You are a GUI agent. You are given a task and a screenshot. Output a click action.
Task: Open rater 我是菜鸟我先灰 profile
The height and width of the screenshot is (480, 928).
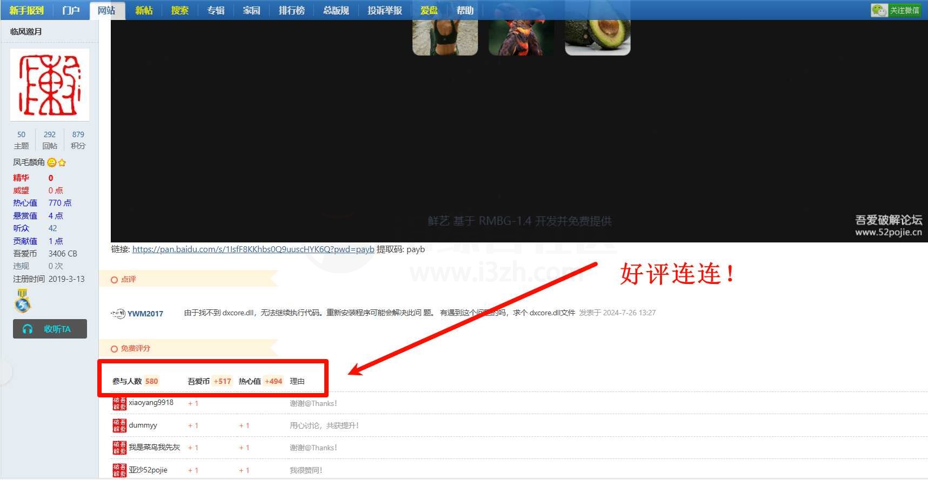[x=155, y=448]
